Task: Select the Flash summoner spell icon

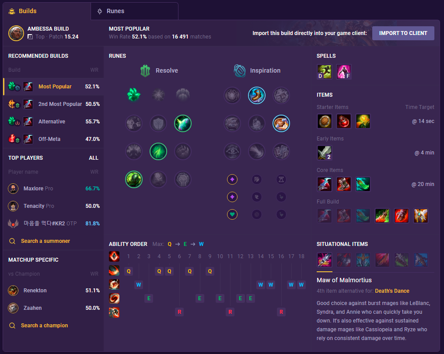Action: (344, 71)
